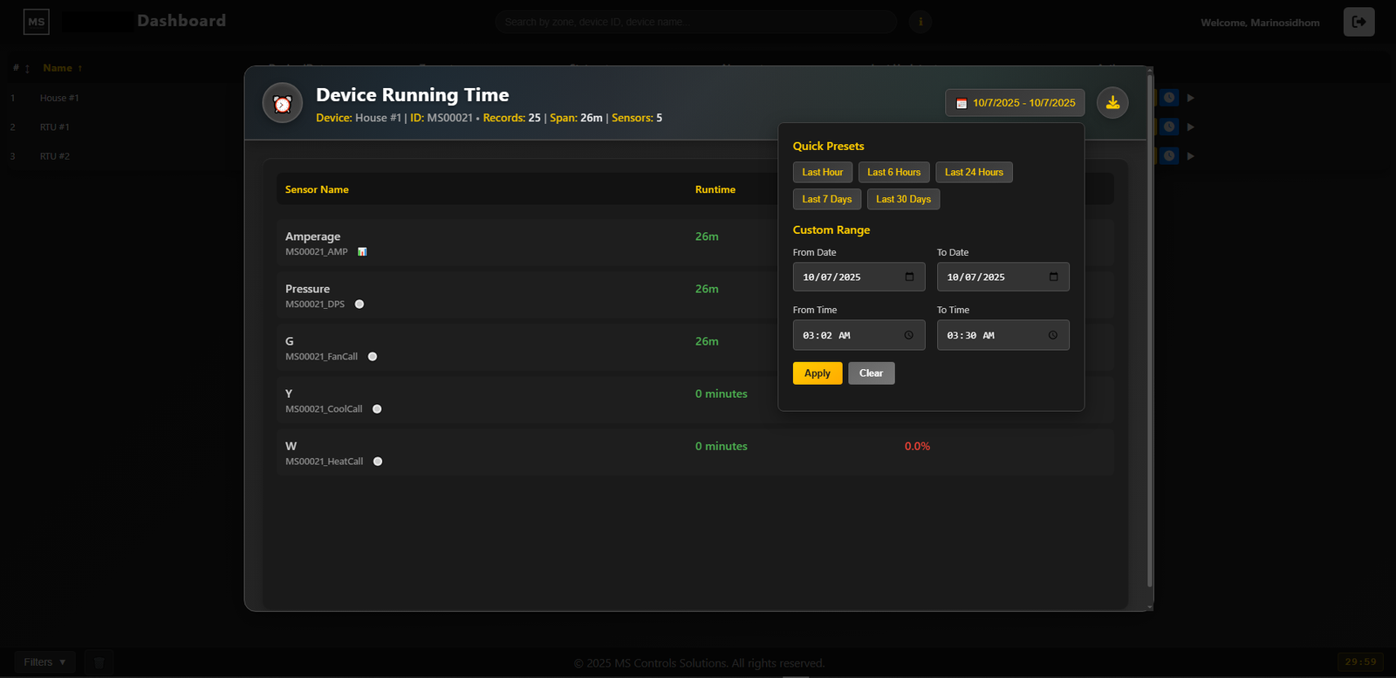Select the Pressure sensor row name

pyautogui.click(x=307, y=289)
